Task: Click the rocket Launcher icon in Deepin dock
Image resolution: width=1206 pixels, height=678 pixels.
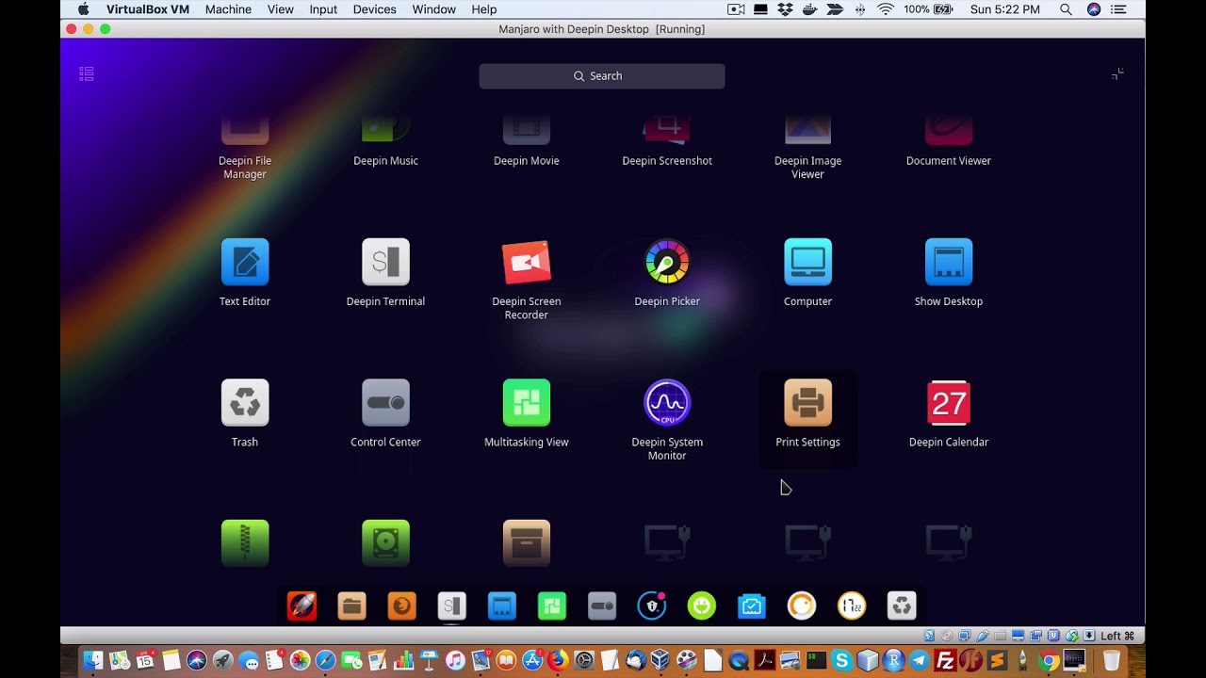Action: pyautogui.click(x=301, y=605)
